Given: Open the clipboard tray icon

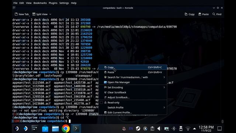Looking at the screenshot, I should (x=152, y=129).
